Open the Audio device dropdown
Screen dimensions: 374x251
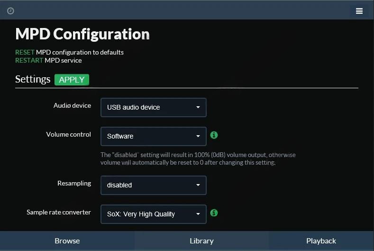coord(153,107)
